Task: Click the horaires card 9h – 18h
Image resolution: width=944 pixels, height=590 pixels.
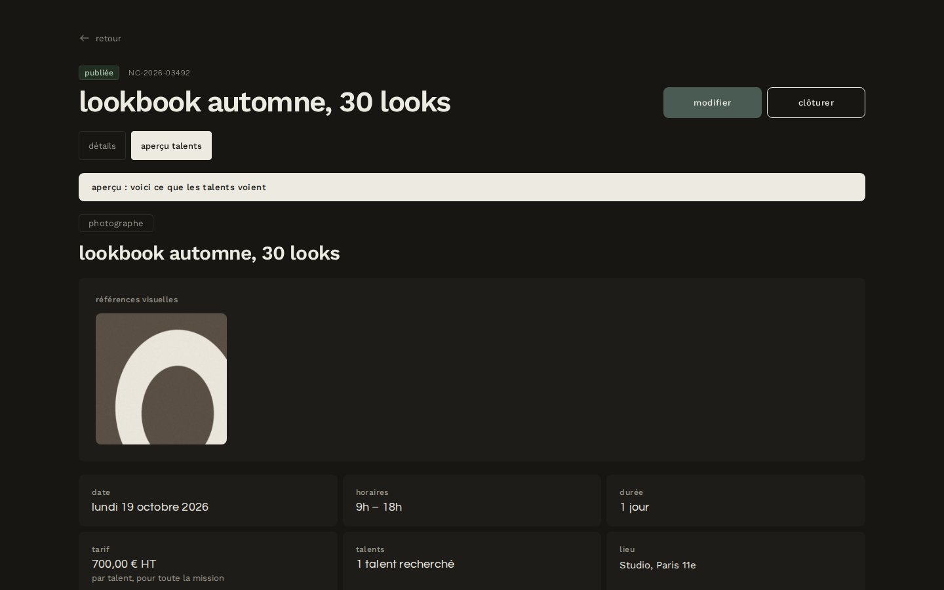Action: coord(472,500)
